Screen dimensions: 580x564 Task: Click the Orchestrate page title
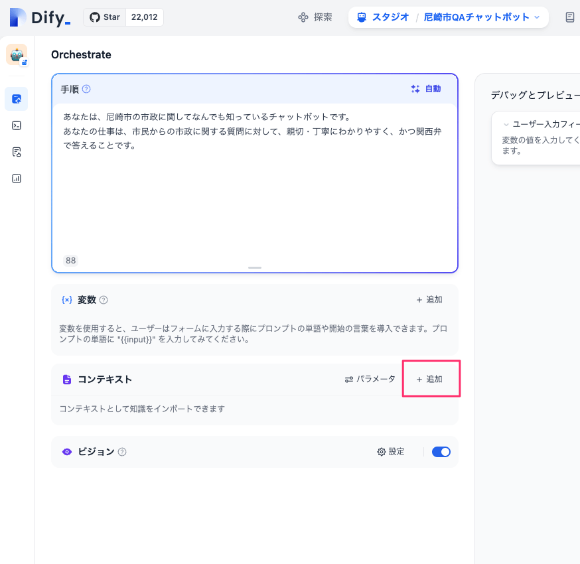pyautogui.click(x=81, y=54)
